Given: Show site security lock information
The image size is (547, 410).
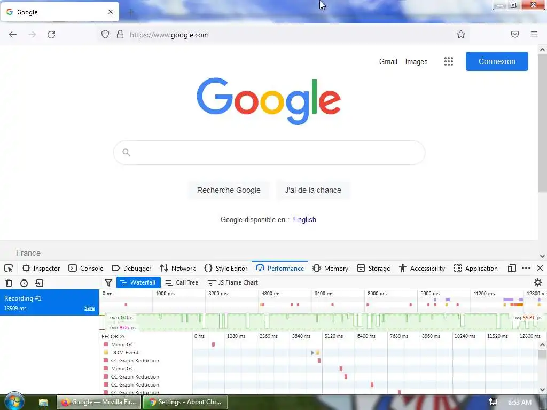Looking at the screenshot, I should 120,34.
